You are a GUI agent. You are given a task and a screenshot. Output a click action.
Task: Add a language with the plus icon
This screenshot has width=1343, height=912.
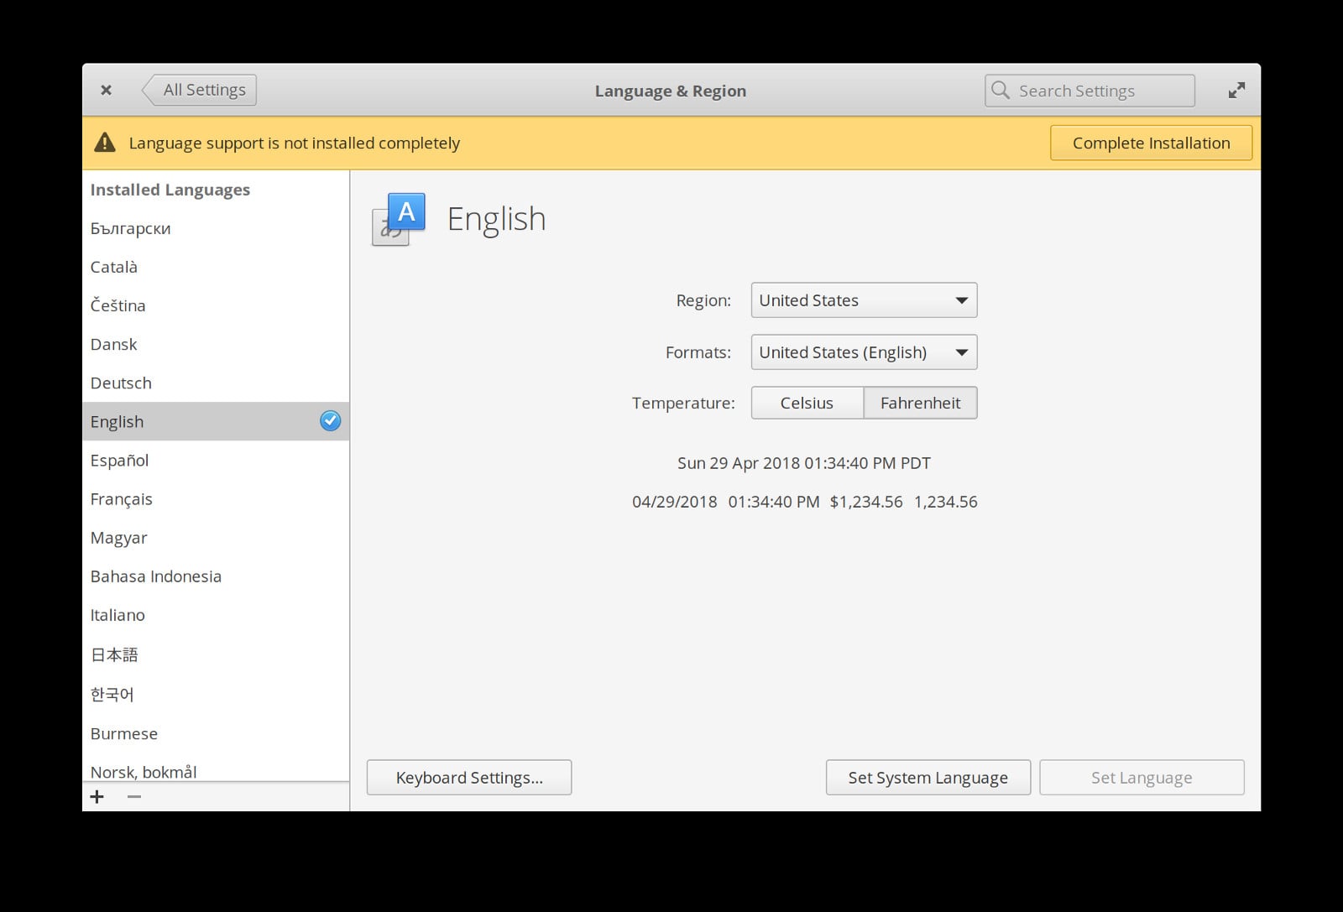tap(97, 797)
